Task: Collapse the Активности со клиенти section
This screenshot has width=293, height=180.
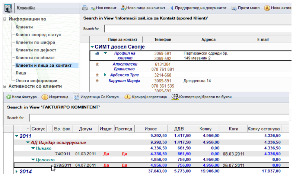Action: point(5,86)
